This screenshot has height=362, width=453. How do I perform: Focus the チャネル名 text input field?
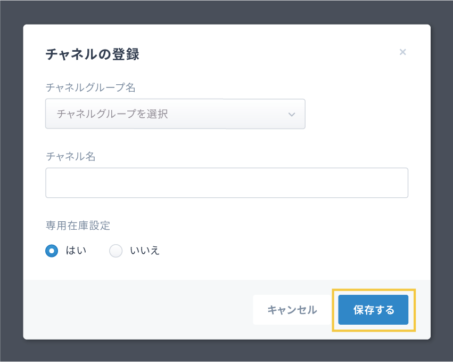click(x=227, y=183)
